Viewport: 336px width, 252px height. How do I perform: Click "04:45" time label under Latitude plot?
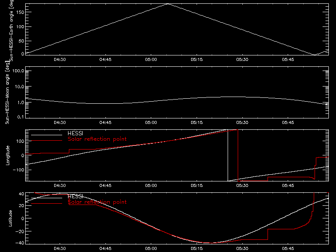tap(105, 249)
